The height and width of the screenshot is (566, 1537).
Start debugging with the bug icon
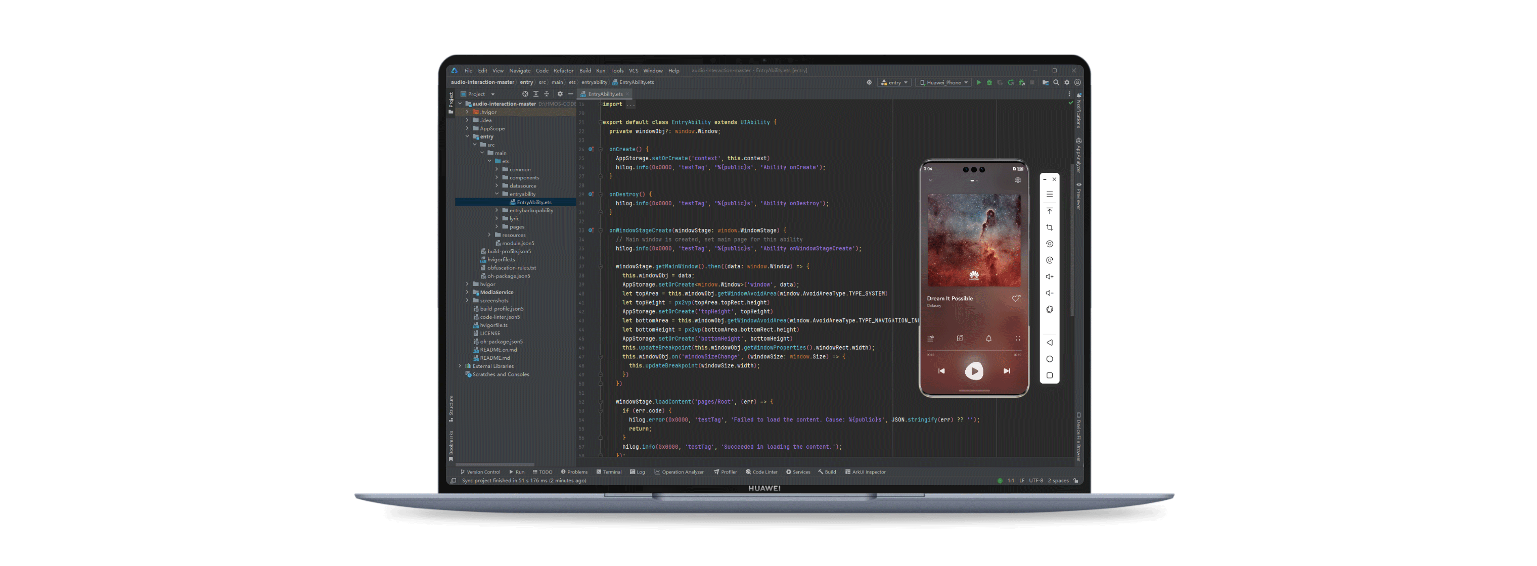coord(990,83)
